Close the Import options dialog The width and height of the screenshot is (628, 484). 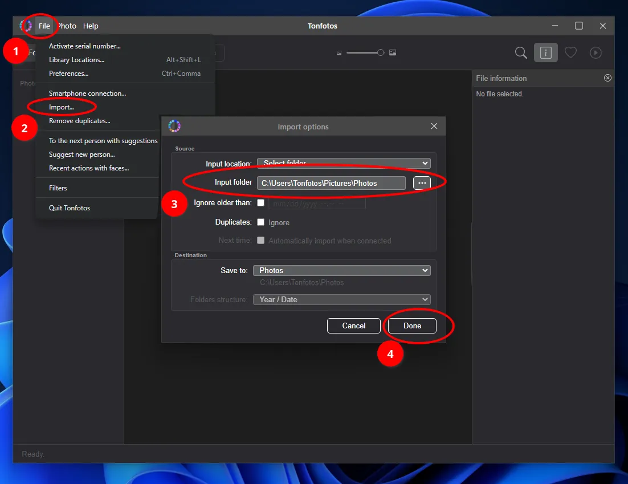434,126
